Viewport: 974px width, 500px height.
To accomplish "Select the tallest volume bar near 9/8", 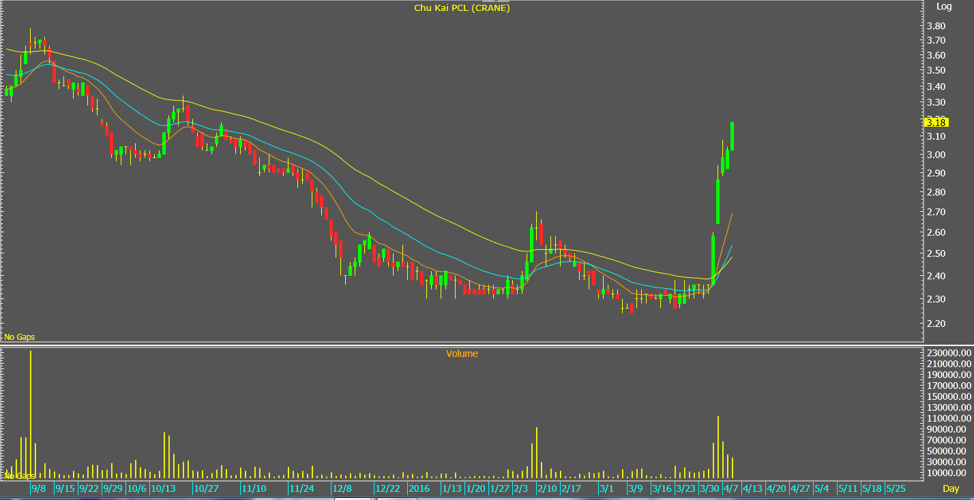I will (x=31, y=414).
